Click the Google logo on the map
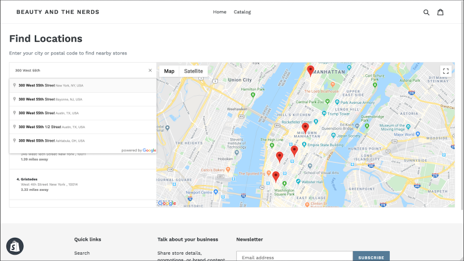Viewport: 464px width, 261px height. (x=167, y=203)
